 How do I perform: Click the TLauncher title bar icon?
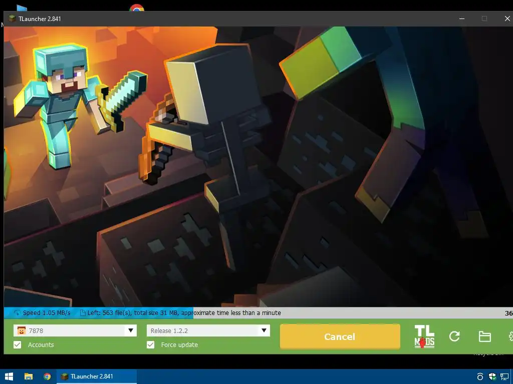pos(12,18)
